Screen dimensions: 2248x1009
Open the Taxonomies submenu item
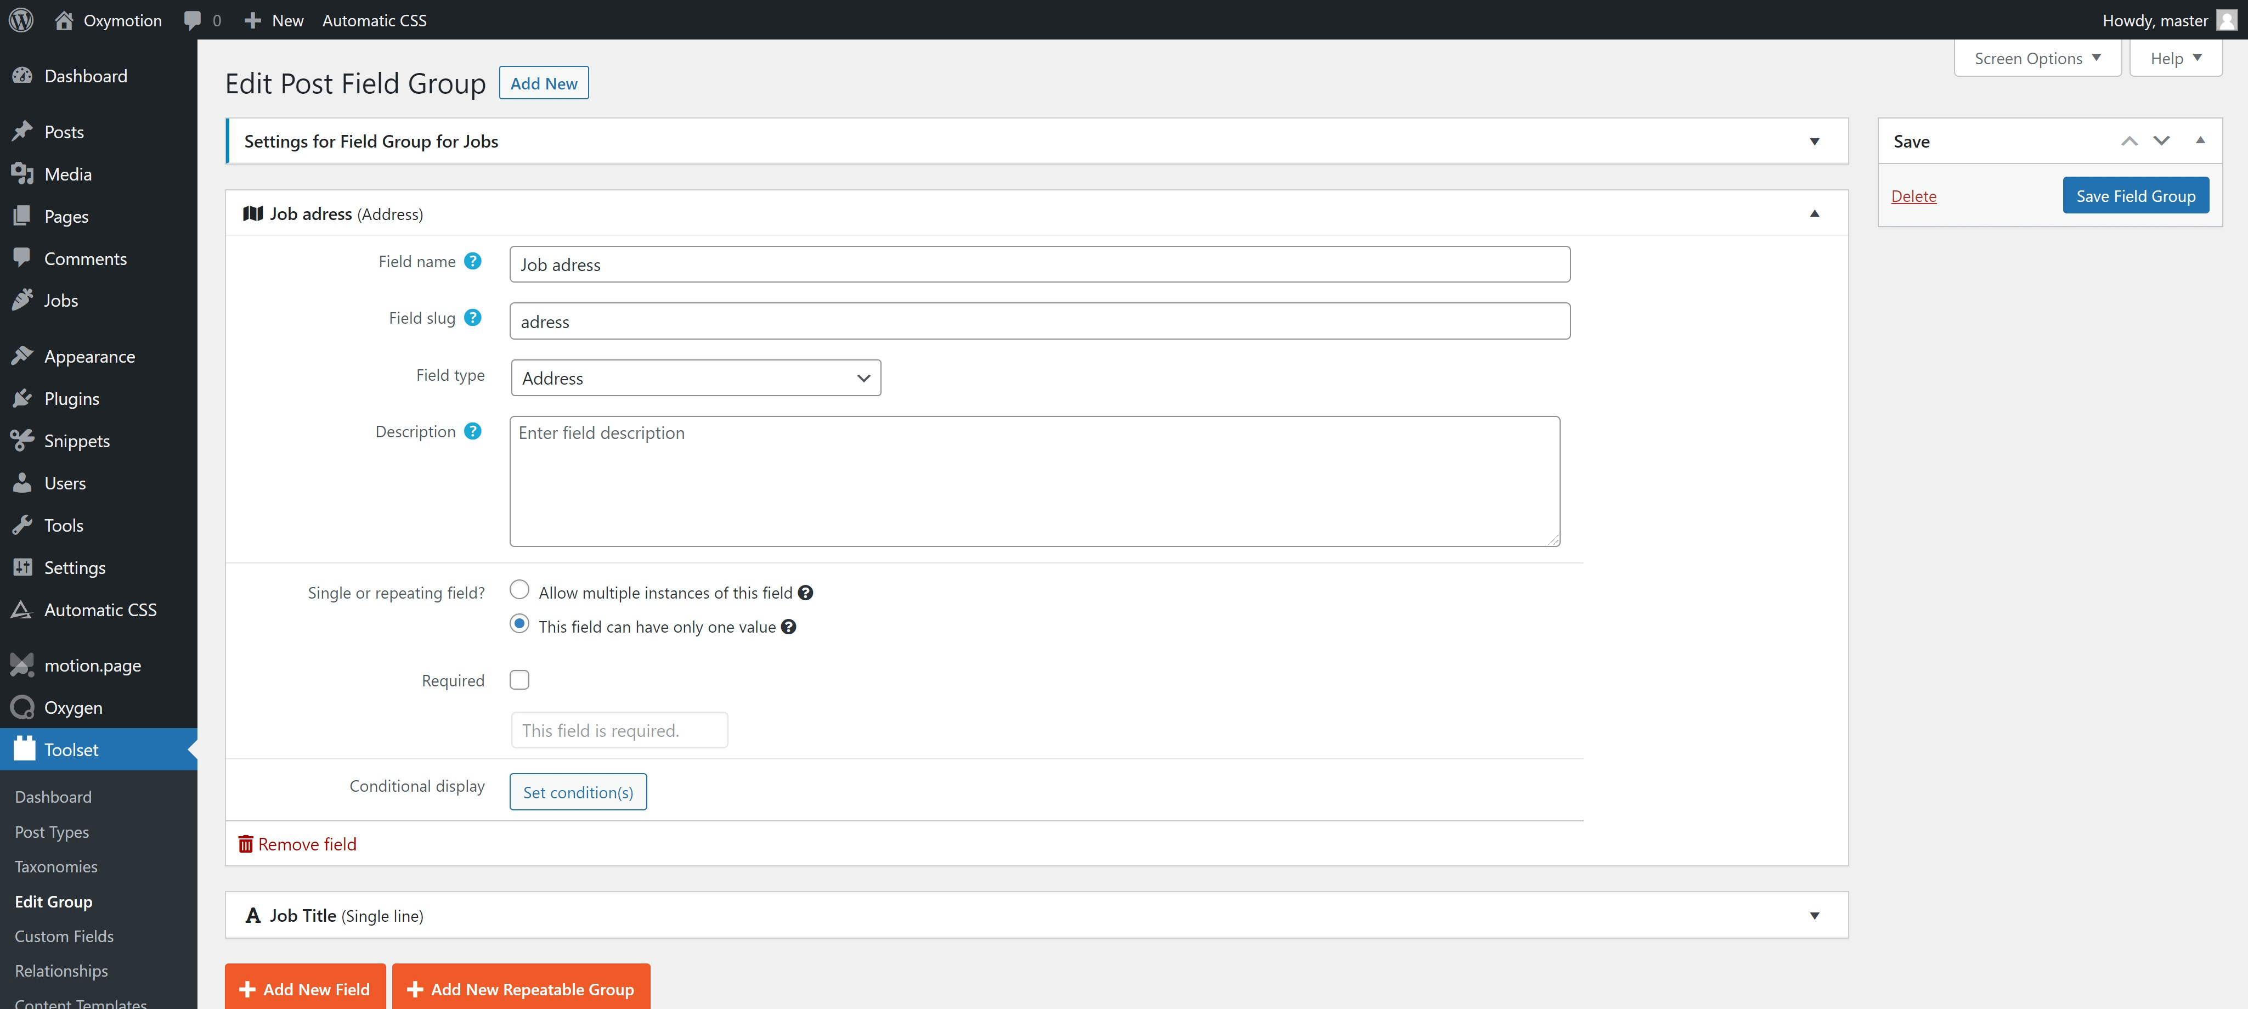(x=56, y=867)
